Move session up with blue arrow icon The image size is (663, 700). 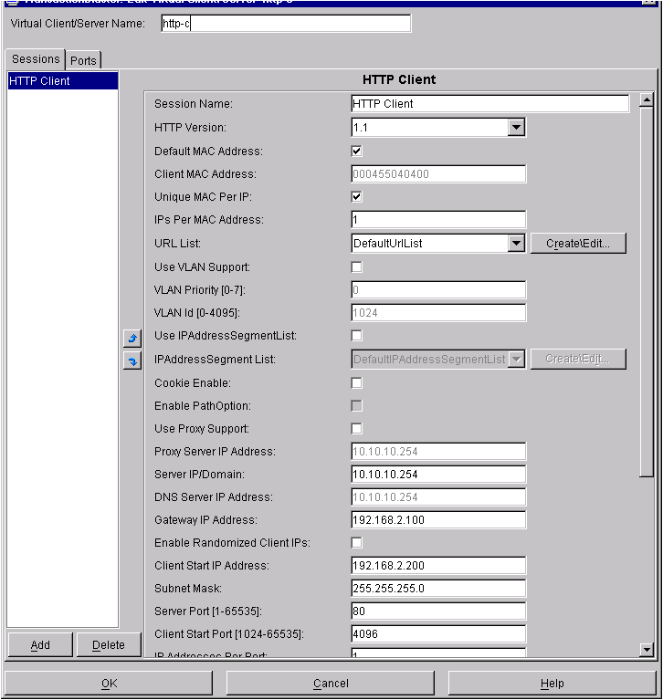[x=132, y=338]
